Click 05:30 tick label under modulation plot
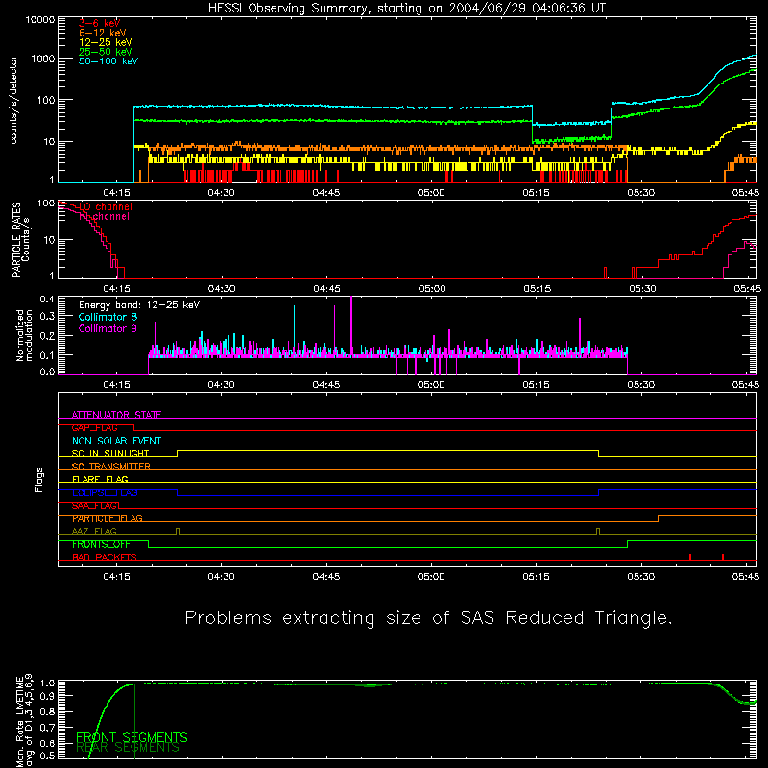768x768 pixels. point(640,385)
